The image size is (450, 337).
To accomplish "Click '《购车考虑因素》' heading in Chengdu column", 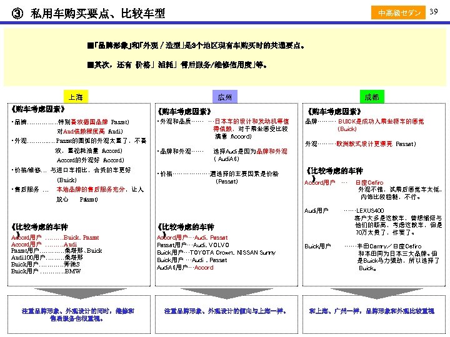I will pos(334,111).
